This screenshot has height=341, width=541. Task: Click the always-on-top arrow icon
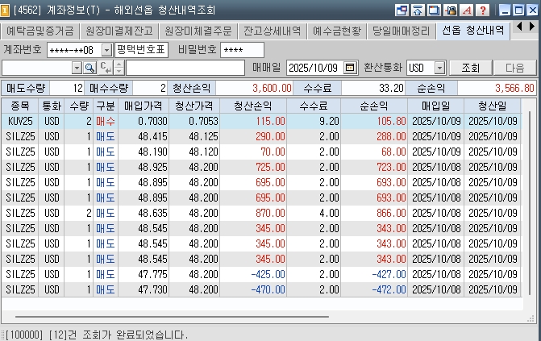click(418, 10)
